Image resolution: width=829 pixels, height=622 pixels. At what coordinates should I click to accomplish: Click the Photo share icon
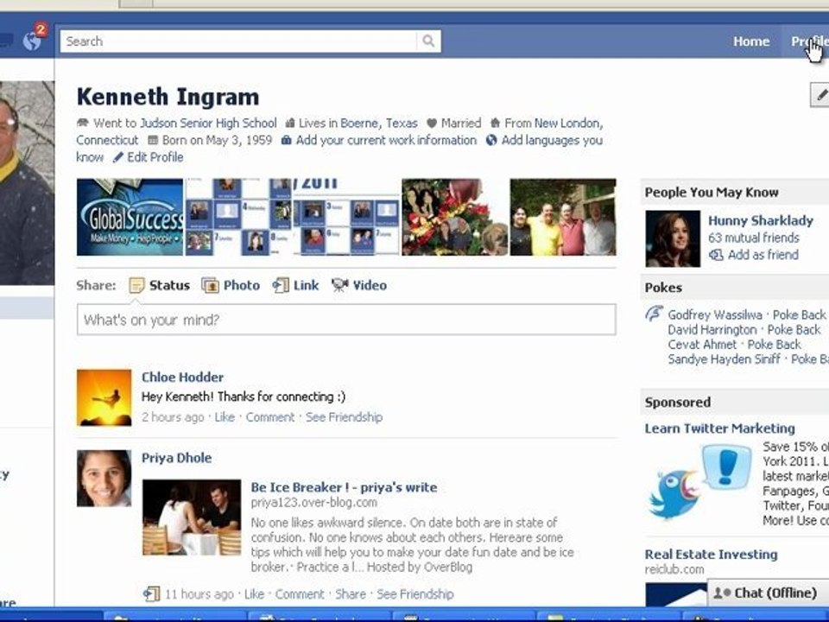(x=210, y=286)
